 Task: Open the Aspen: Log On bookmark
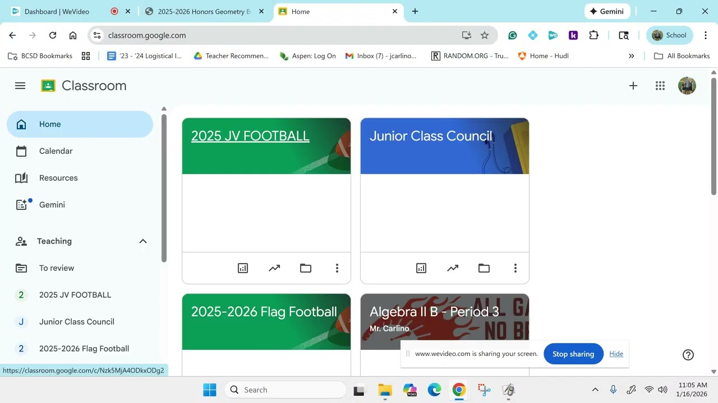tap(307, 56)
